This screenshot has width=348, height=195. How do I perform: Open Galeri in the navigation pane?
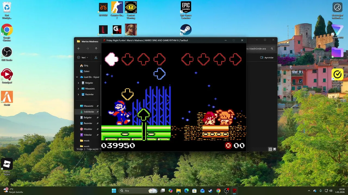pyautogui.click(x=85, y=71)
